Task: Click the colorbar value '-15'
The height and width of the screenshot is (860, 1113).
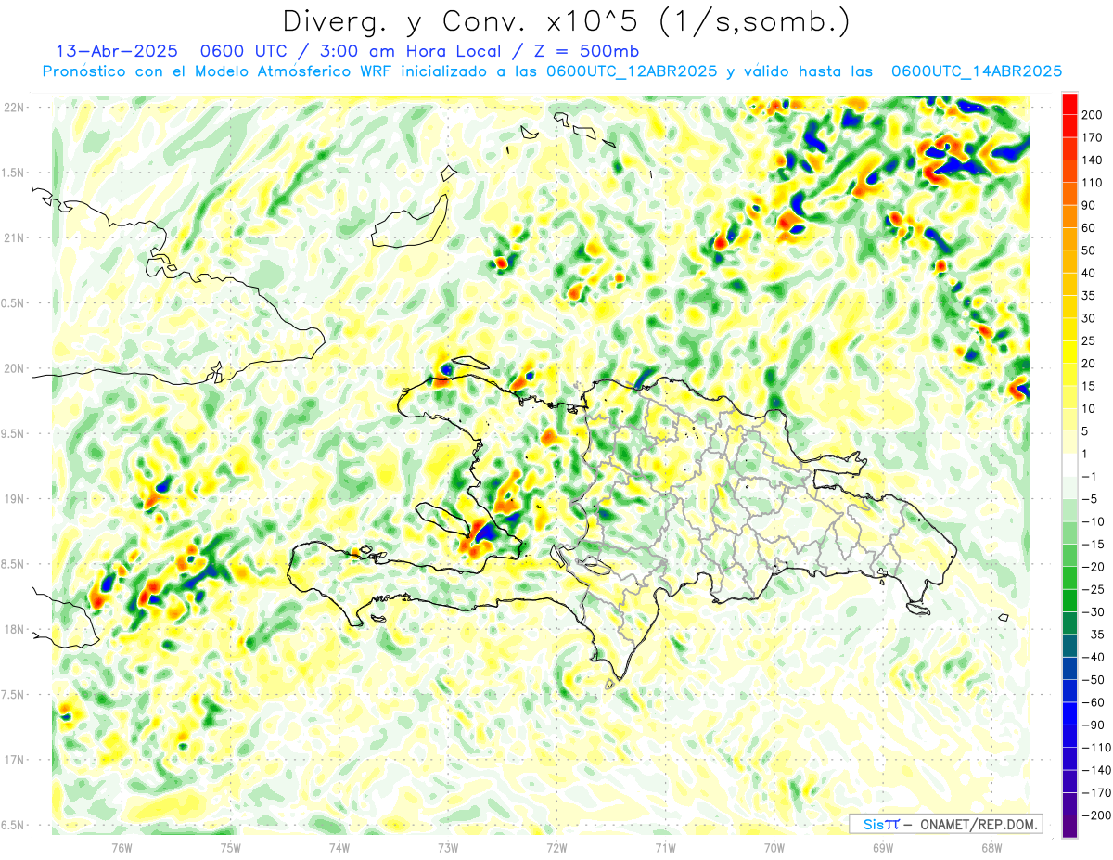Action: [1093, 544]
